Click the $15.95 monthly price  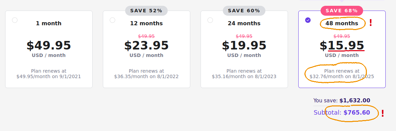(x=342, y=45)
